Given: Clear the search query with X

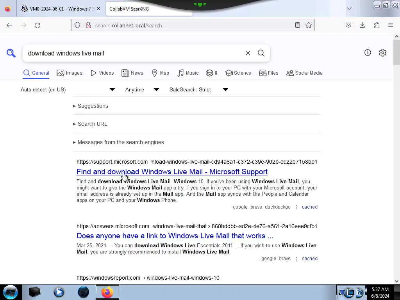Looking at the screenshot, I should pyautogui.click(x=248, y=53).
